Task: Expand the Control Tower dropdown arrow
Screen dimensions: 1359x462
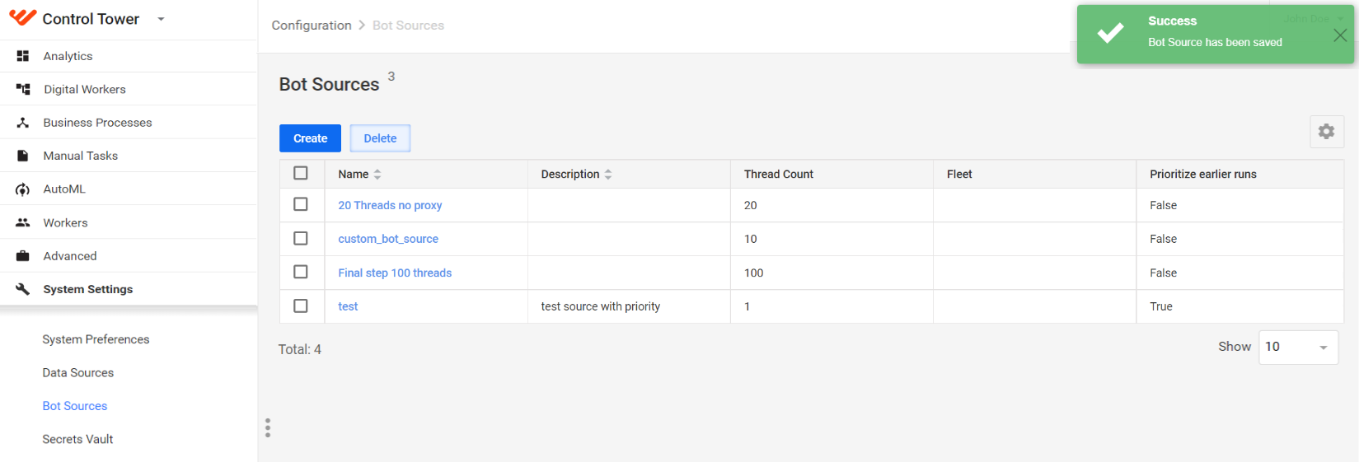Action: 161,19
